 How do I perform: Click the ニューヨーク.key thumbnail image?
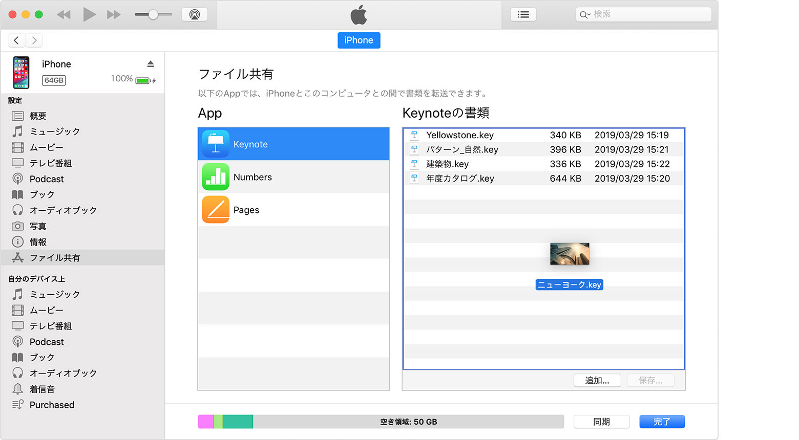click(x=570, y=254)
